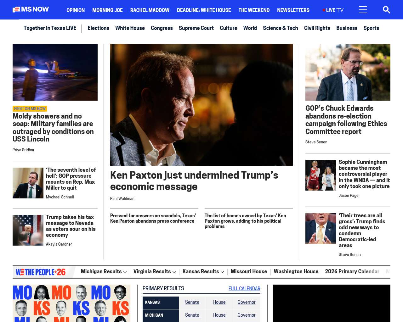Viewport: 403px width, 322px height.
Task: Open Kansas Senate primary results
Action: click(x=192, y=302)
